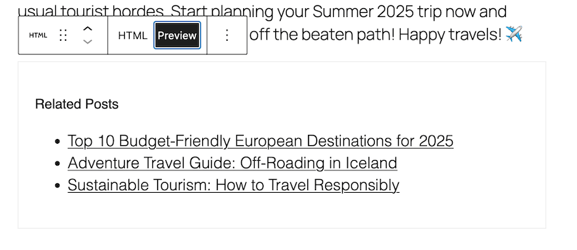577x250 pixels.
Task: Visit the Sustainable Tourism post link
Action: (234, 185)
